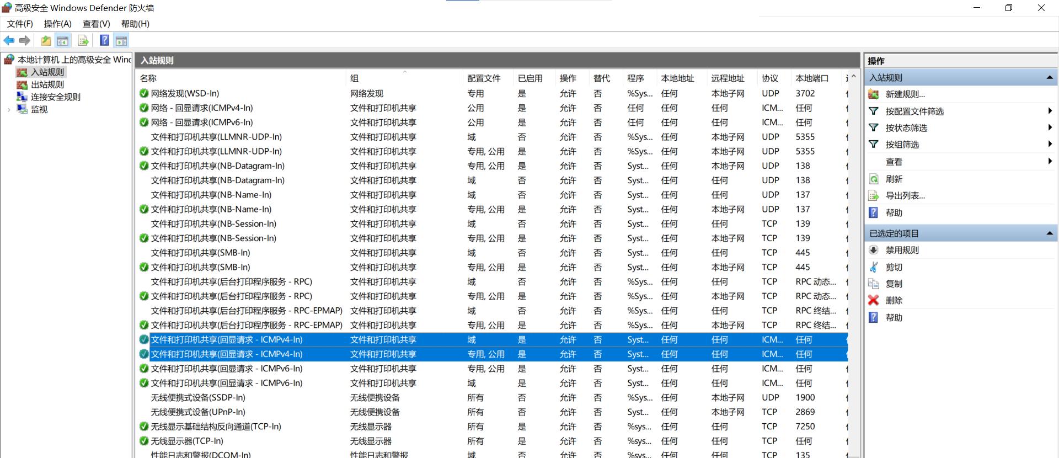
Task: Click the Filter by State funnel icon
Action: tap(874, 127)
